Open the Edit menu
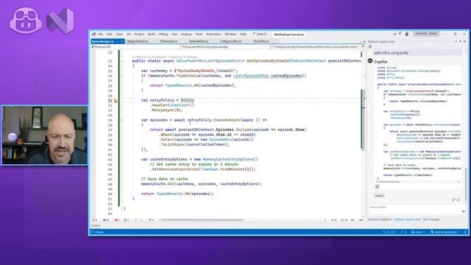471x265 pixels. click(x=110, y=35)
